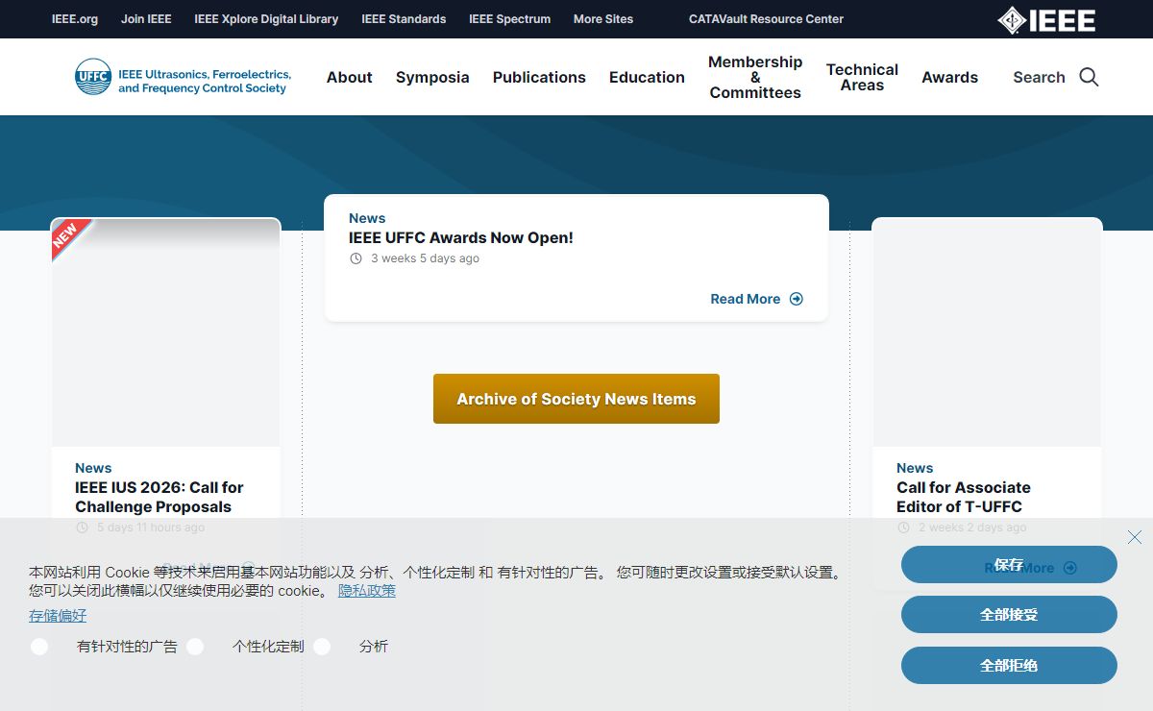The image size is (1153, 711).
Task: Open the Education menu
Action: (x=647, y=77)
